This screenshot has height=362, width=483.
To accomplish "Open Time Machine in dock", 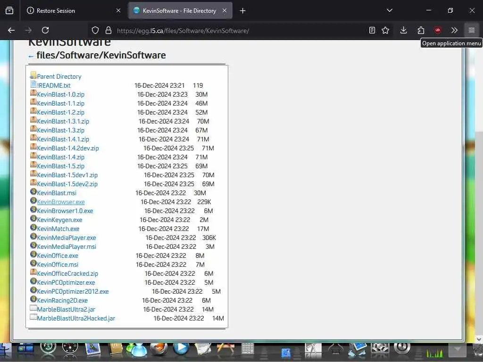I will coord(48,349).
